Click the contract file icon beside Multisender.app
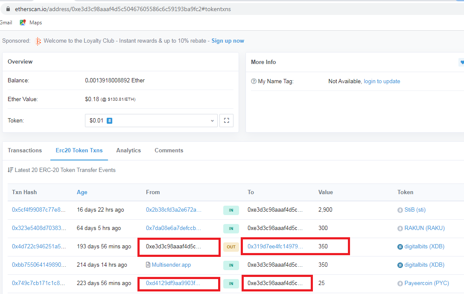Screen dimensions: 464x294 (148, 265)
